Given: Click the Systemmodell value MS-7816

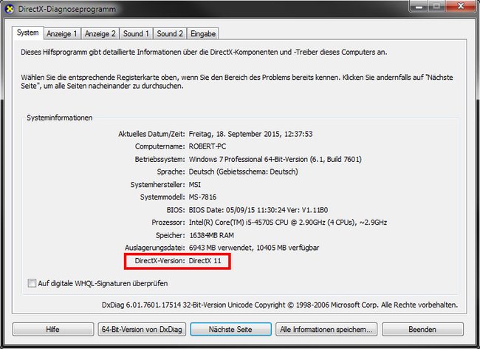Looking at the screenshot, I should coord(202,197).
